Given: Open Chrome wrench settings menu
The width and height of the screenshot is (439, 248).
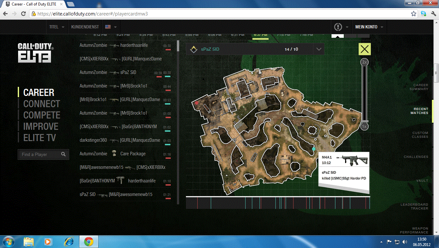Looking at the screenshot, I should 433,14.
